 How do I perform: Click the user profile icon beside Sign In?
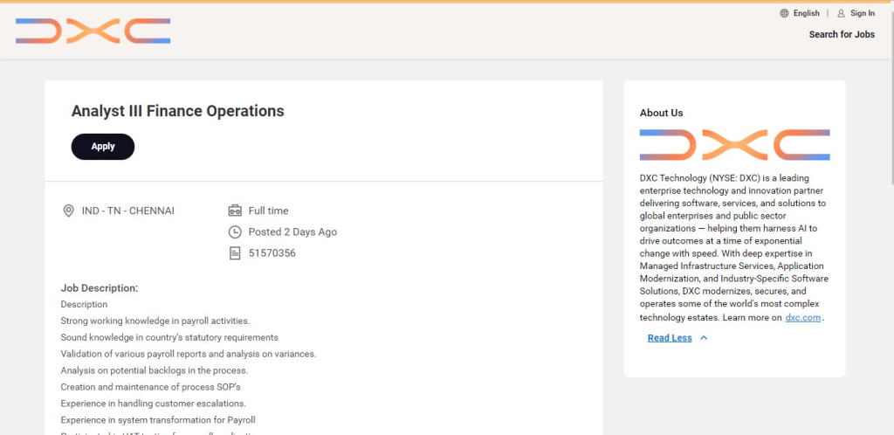[841, 13]
